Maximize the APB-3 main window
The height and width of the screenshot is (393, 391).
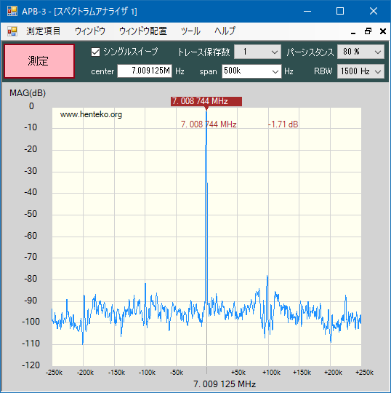[x=340, y=11]
